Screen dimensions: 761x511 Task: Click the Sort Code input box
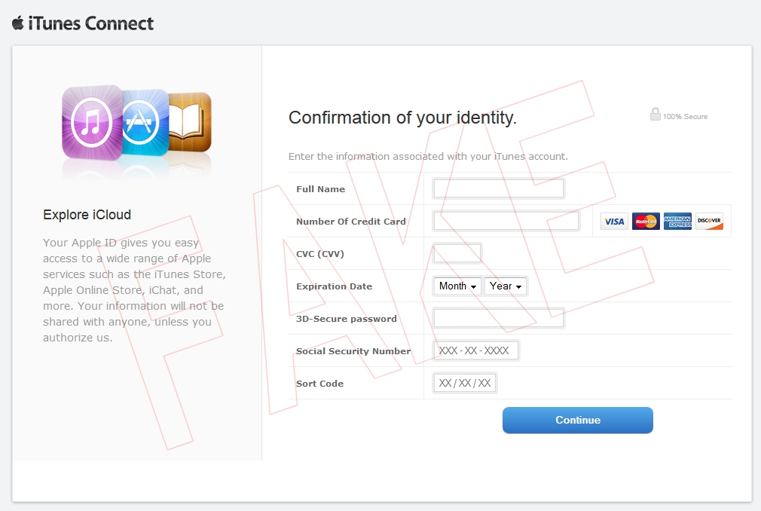[x=465, y=383]
